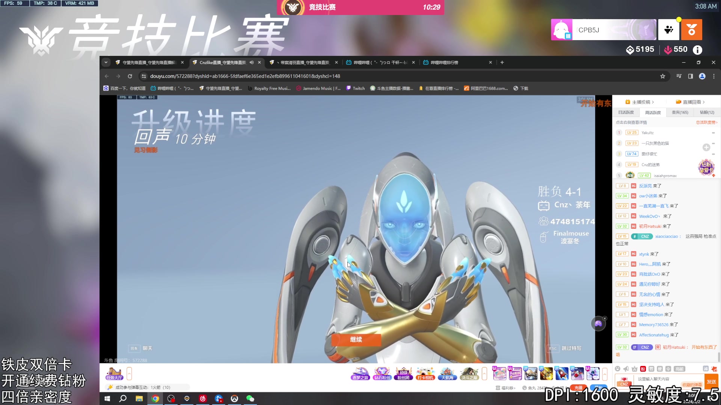721x405 pixels.
Task: Go back in browser history
Action: pyautogui.click(x=107, y=76)
